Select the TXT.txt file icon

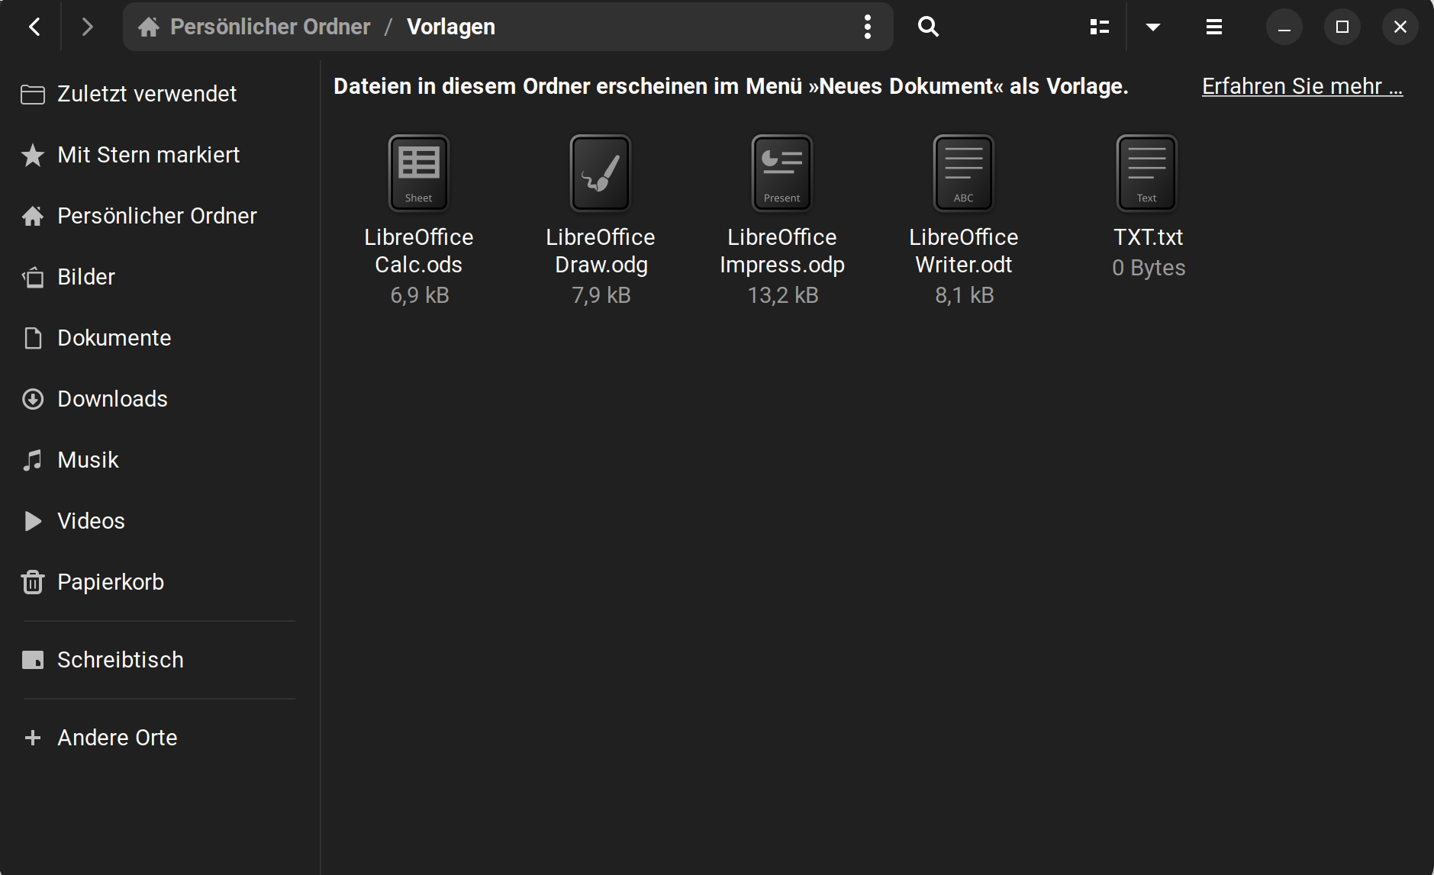coord(1147,173)
